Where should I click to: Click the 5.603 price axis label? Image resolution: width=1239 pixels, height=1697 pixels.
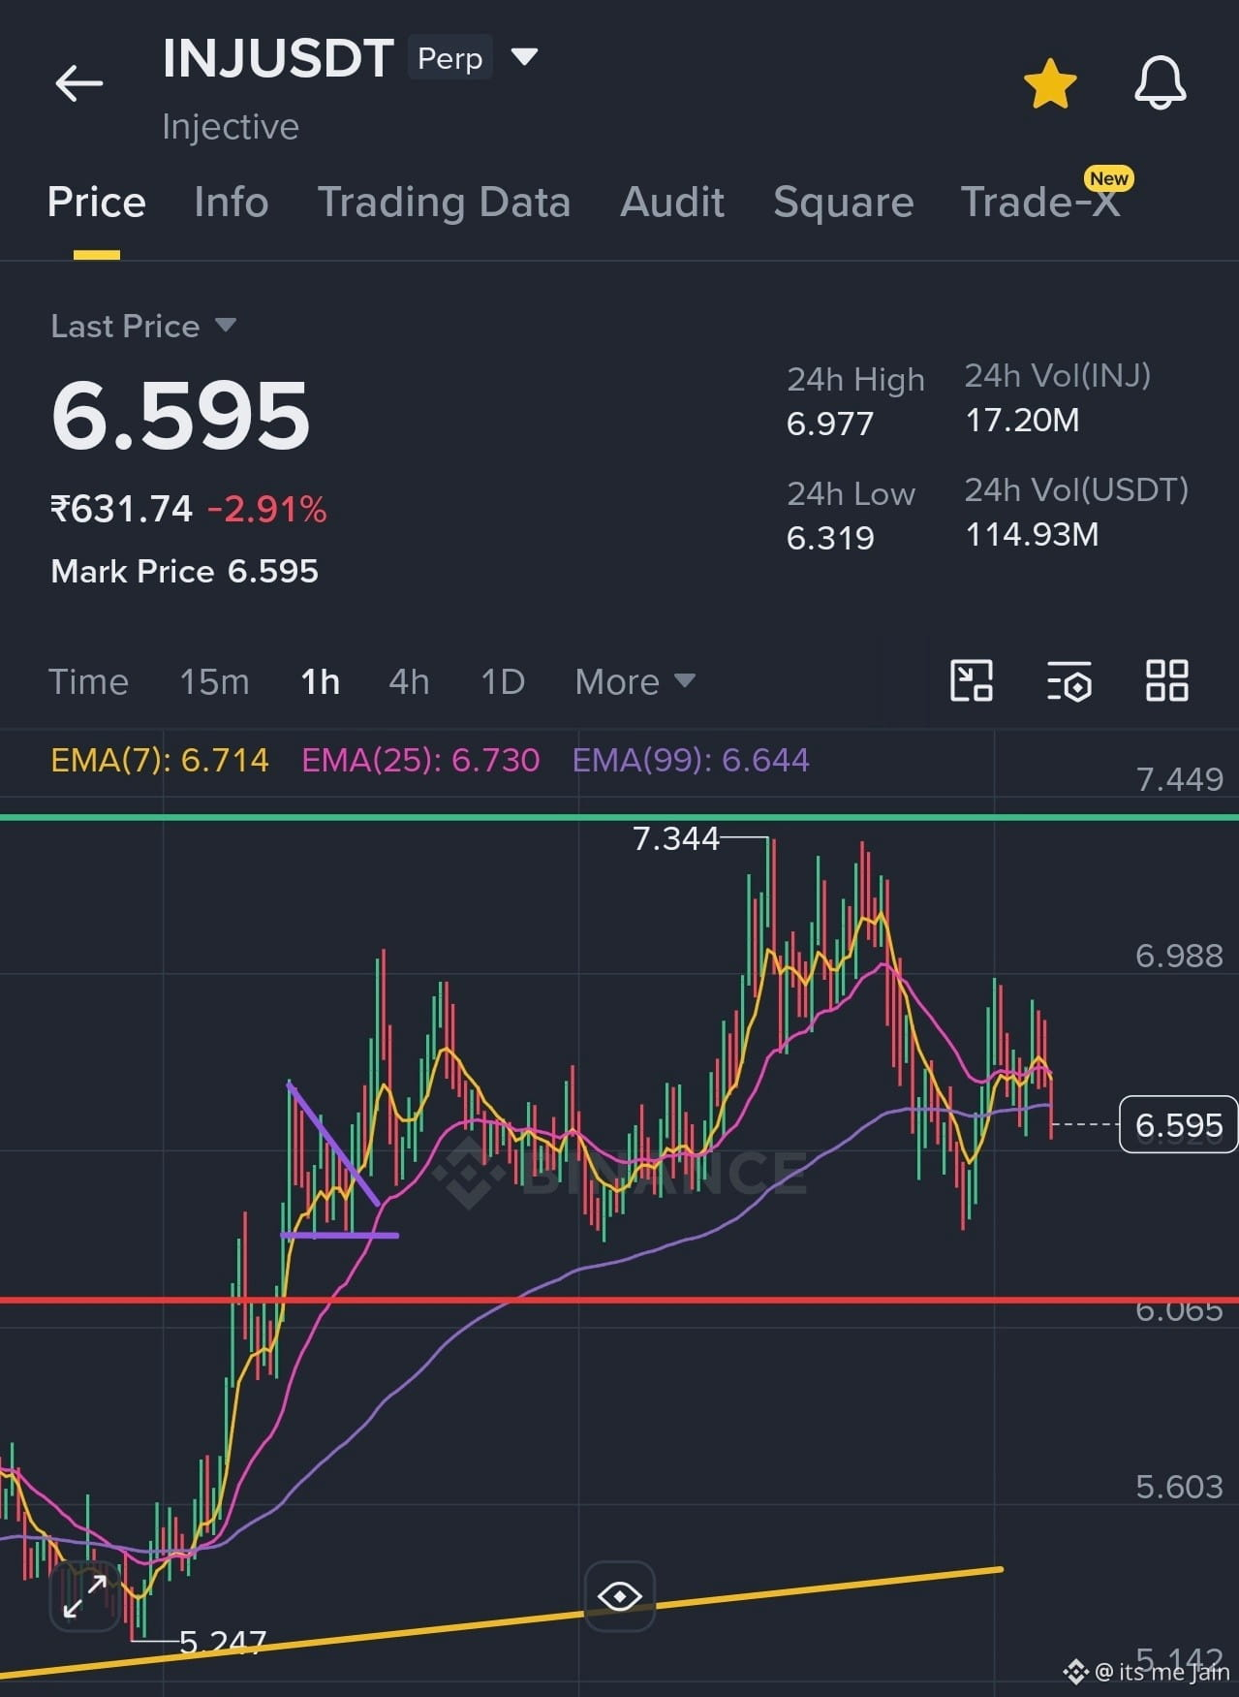click(x=1179, y=1487)
